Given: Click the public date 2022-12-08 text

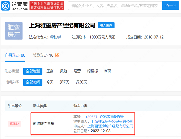Looking at the screenshot, I should [x=101, y=131].
